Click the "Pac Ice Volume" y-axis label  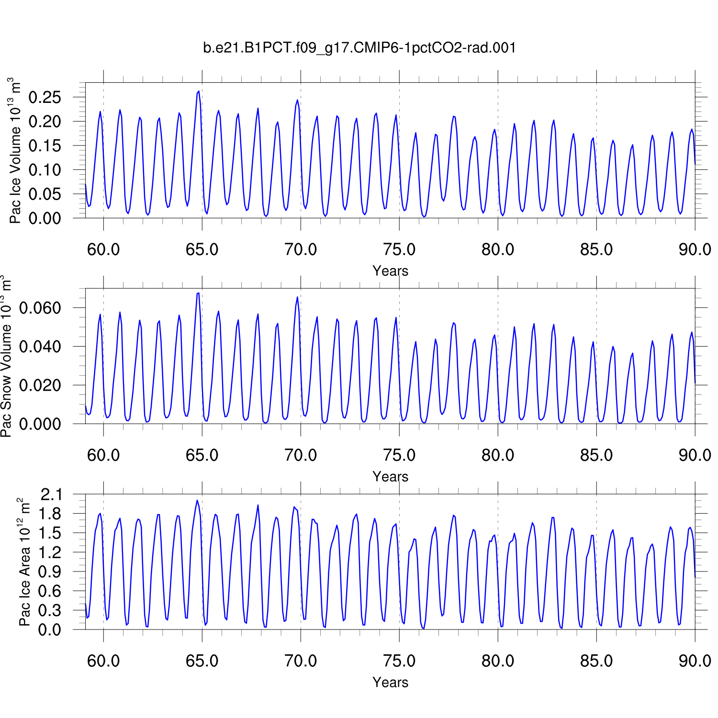coord(15,151)
